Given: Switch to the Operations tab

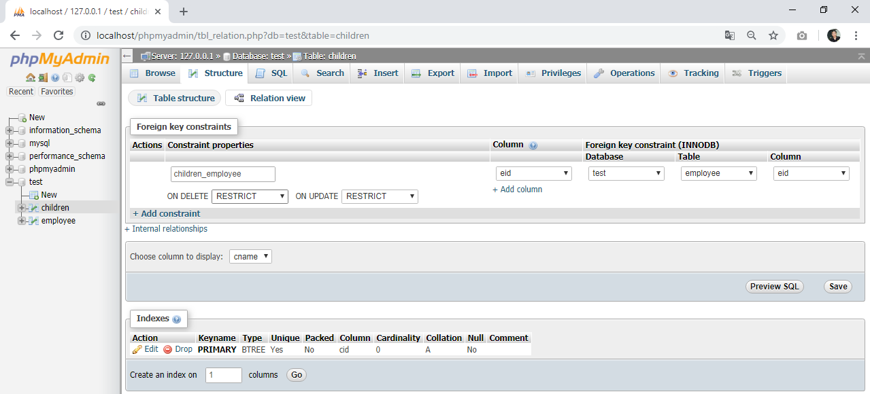Looking at the screenshot, I should (x=624, y=73).
